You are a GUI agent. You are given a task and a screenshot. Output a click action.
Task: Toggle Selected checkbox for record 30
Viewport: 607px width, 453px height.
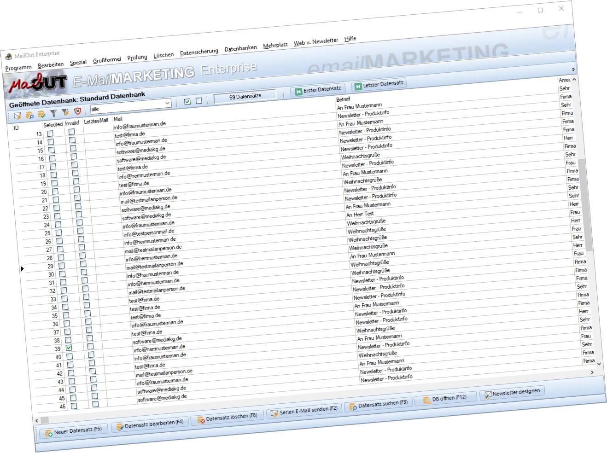click(x=62, y=274)
